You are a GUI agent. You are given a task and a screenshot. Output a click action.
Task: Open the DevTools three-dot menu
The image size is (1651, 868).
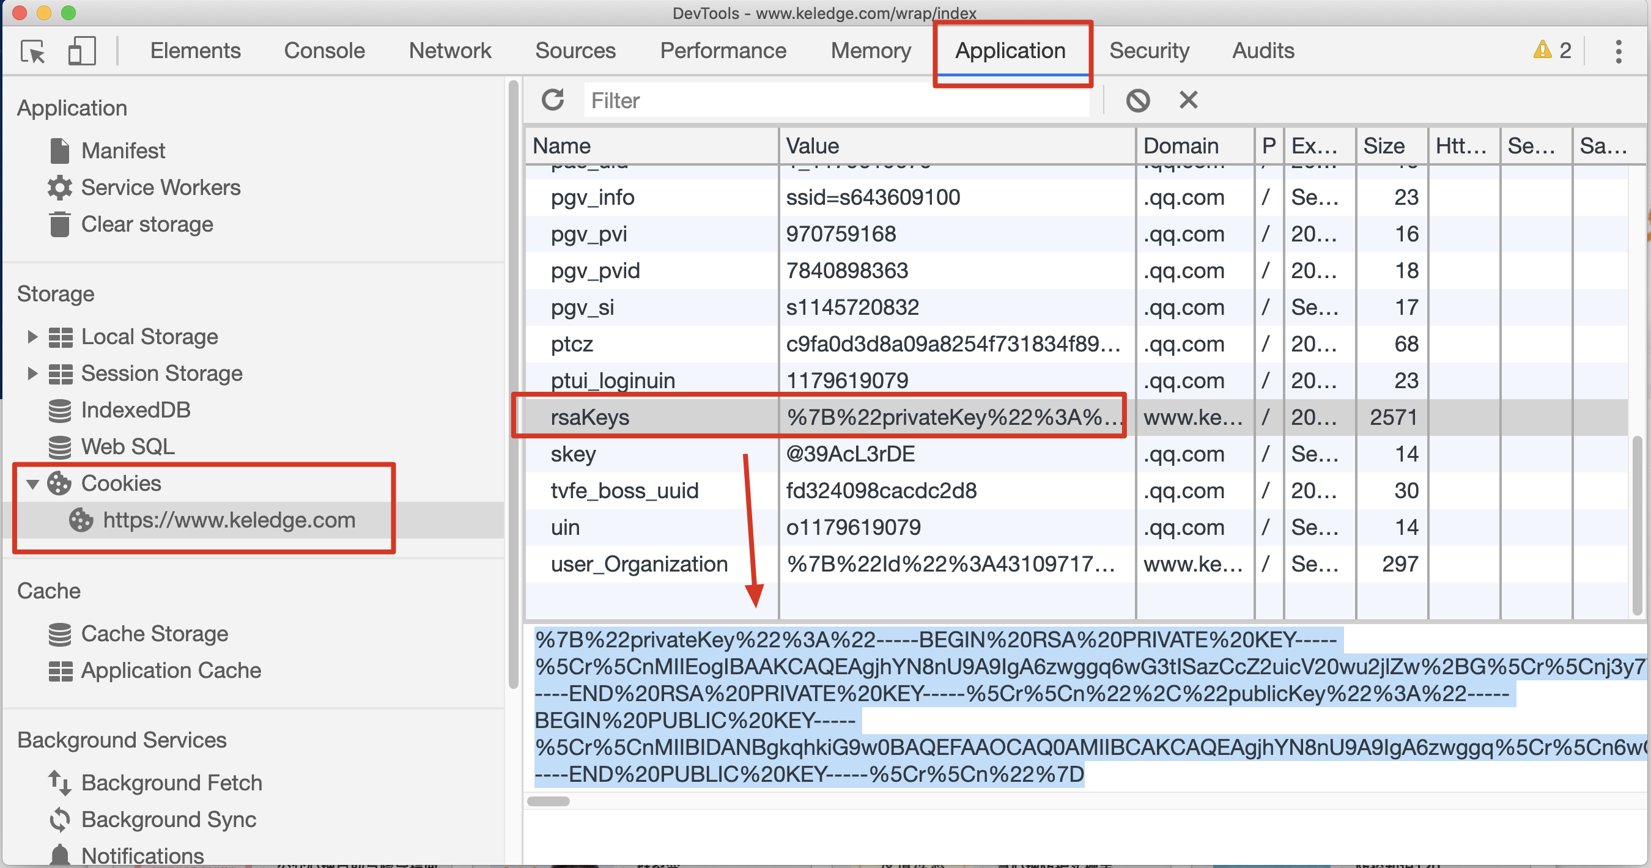[1619, 51]
